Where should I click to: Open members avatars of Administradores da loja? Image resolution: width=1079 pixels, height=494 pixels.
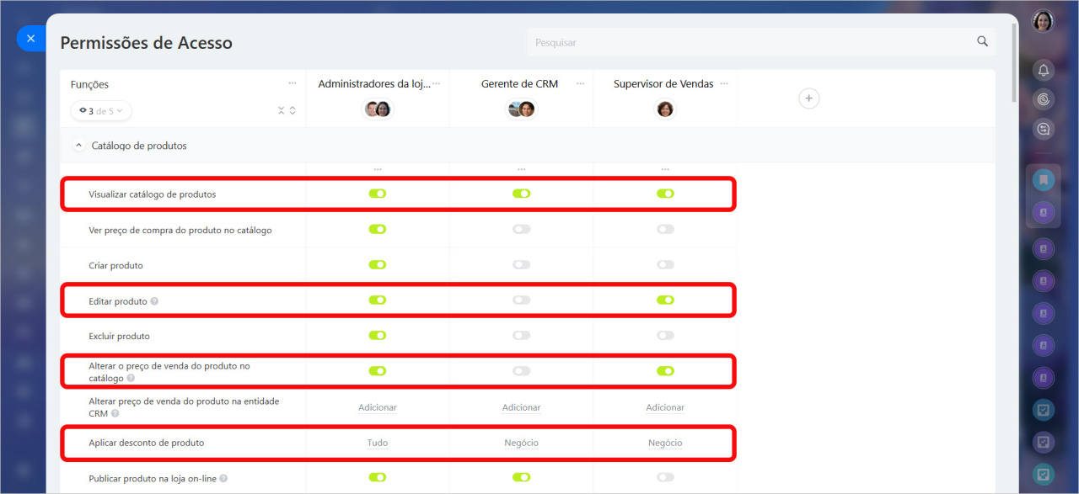click(378, 109)
